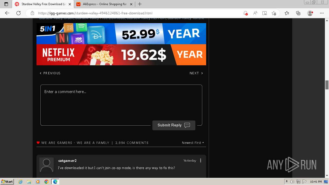Show hidden tray icons arrow
The image size is (329, 185).
pos(287,182)
